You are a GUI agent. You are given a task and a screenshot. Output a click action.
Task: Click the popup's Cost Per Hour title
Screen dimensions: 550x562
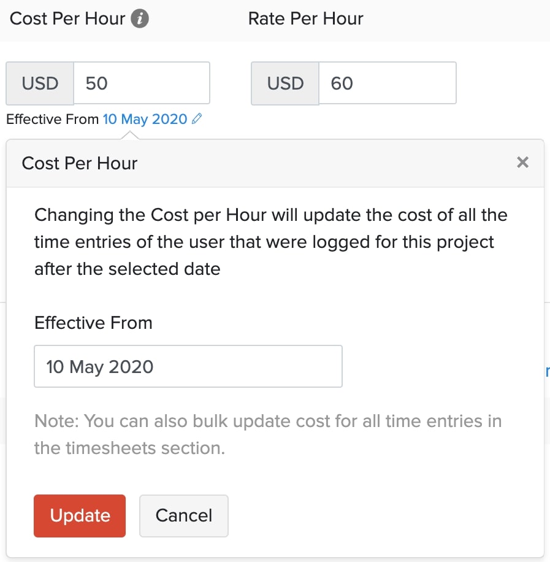click(x=80, y=163)
